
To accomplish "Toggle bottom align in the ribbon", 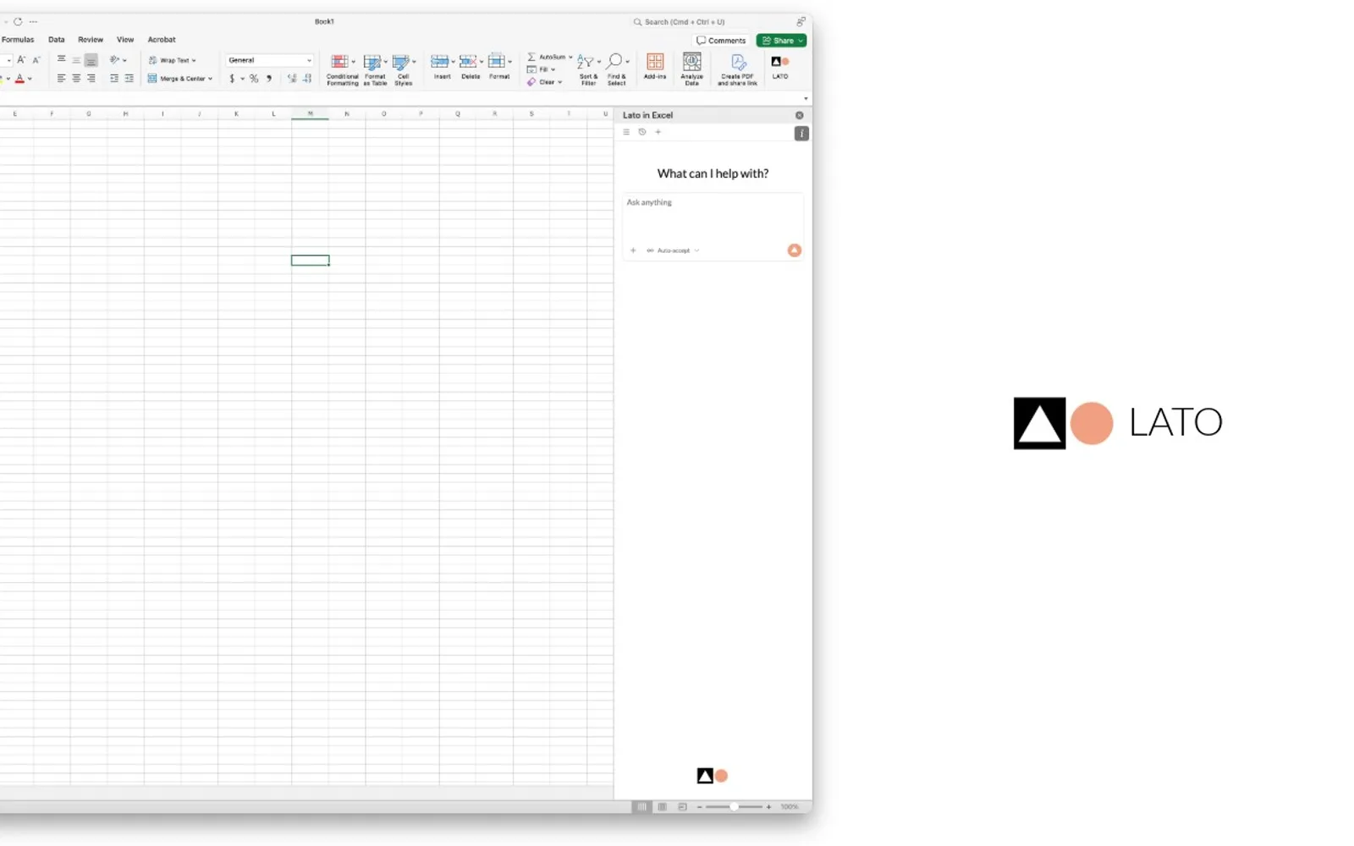I will pyautogui.click(x=91, y=60).
